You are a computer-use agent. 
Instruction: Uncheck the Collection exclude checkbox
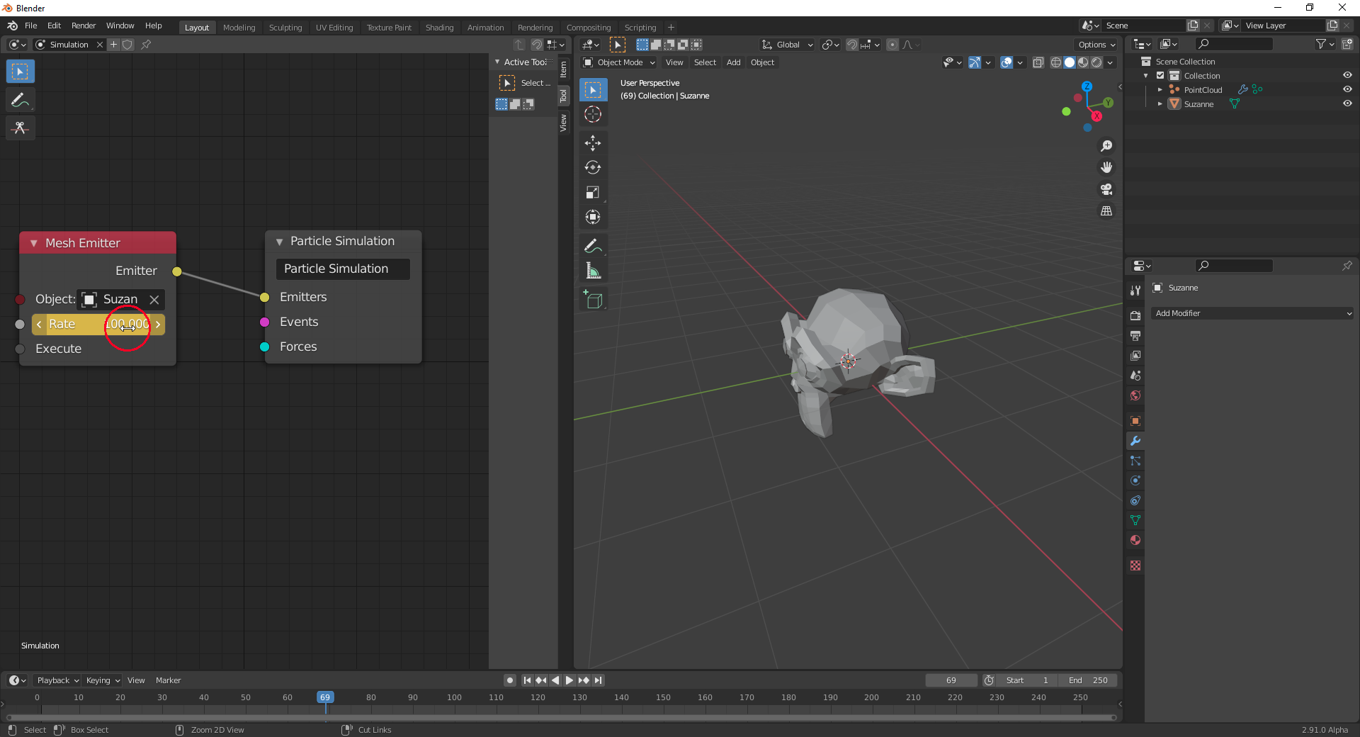pyautogui.click(x=1160, y=75)
